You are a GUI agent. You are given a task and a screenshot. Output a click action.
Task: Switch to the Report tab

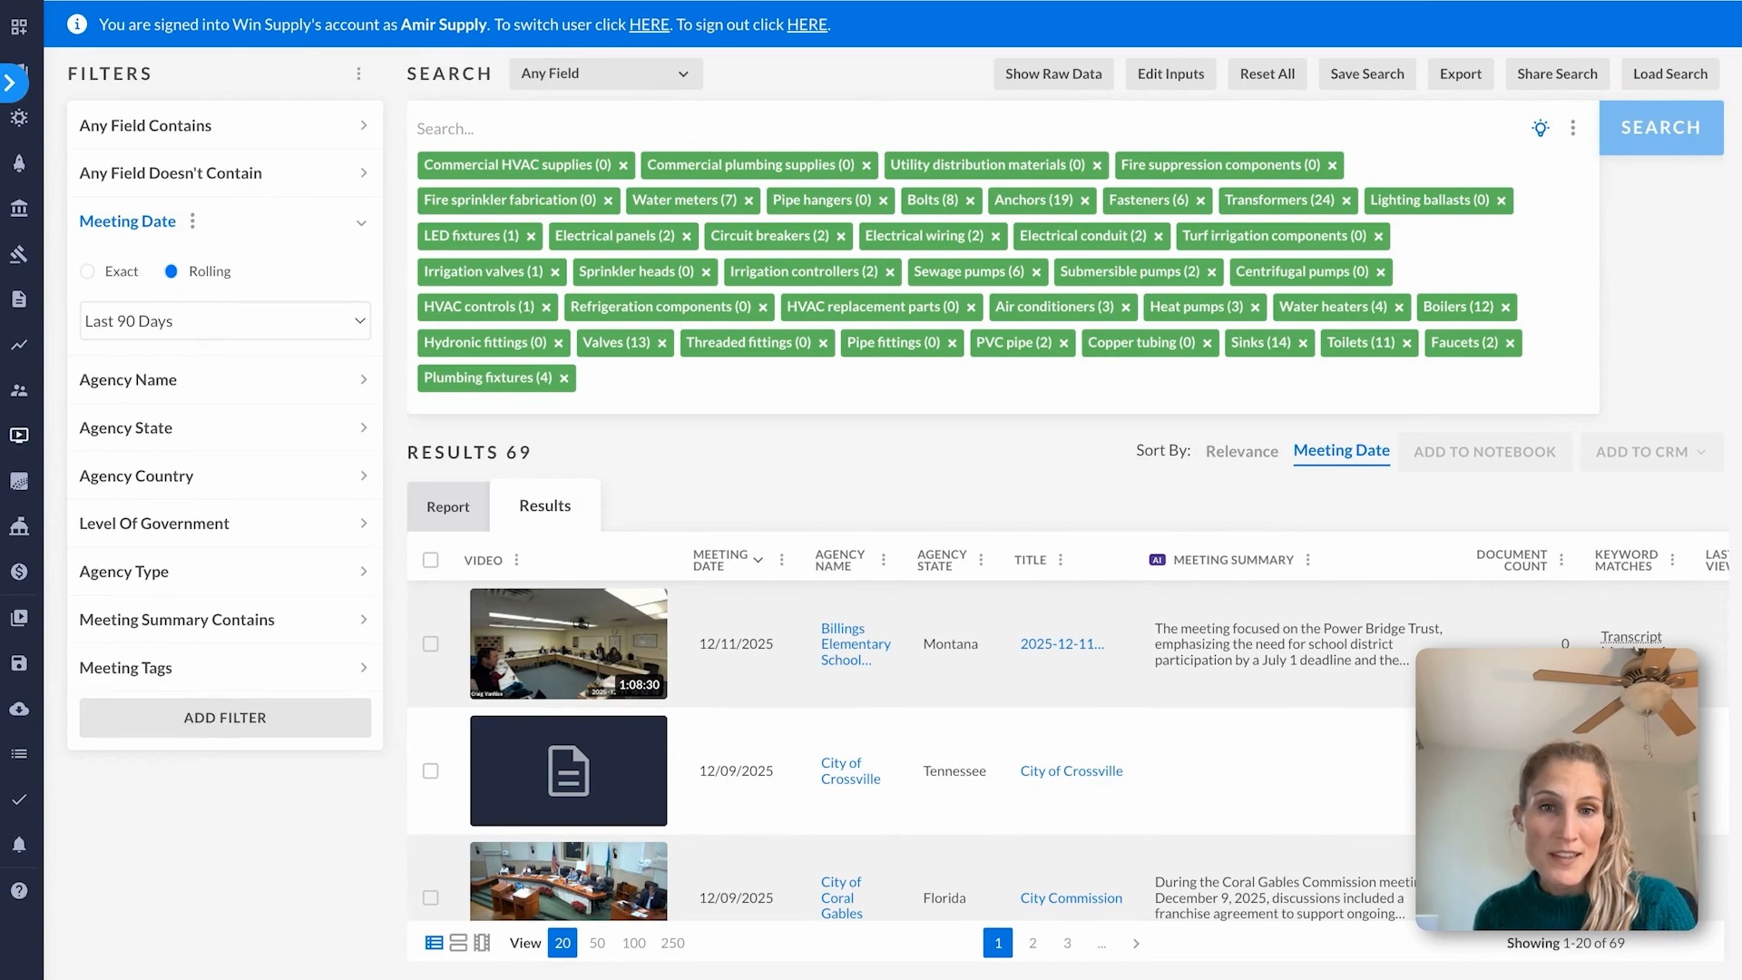pyautogui.click(x=447, y=506)
